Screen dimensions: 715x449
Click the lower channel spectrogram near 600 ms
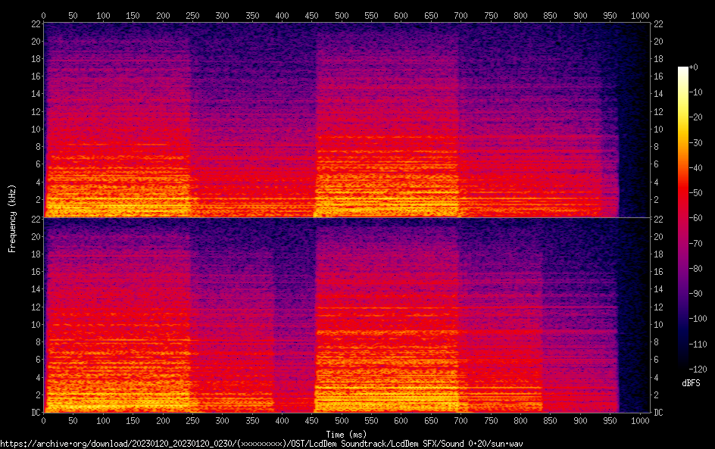pyautogui.click(x=401, y=318)
